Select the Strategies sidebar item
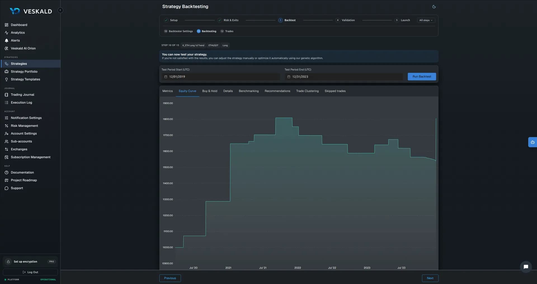Viewport: 537px width, 284px height. tap(30, 64)
